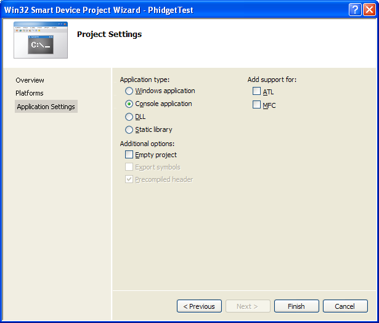Viewport: 379px width, 323px height.
Task: Click the Application type label
Action: point(145,80)
